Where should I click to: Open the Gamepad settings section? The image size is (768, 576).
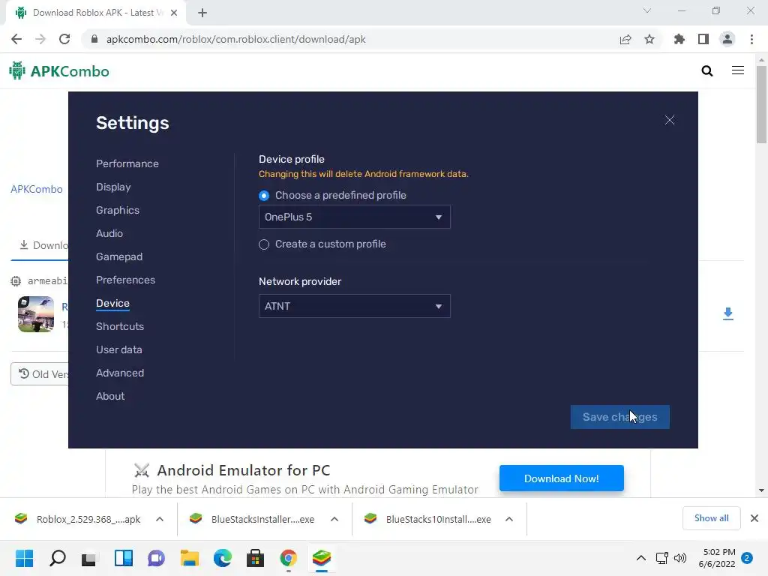(119, 256)
